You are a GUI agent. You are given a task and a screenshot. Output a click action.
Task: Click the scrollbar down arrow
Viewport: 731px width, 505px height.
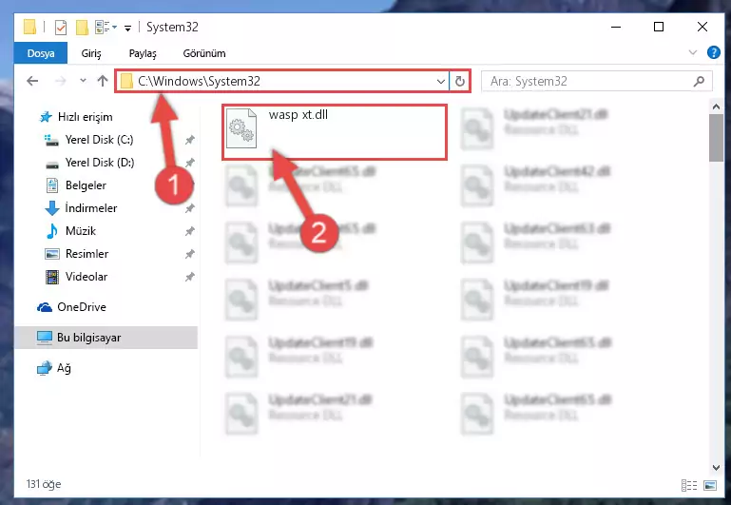point(716,467)
